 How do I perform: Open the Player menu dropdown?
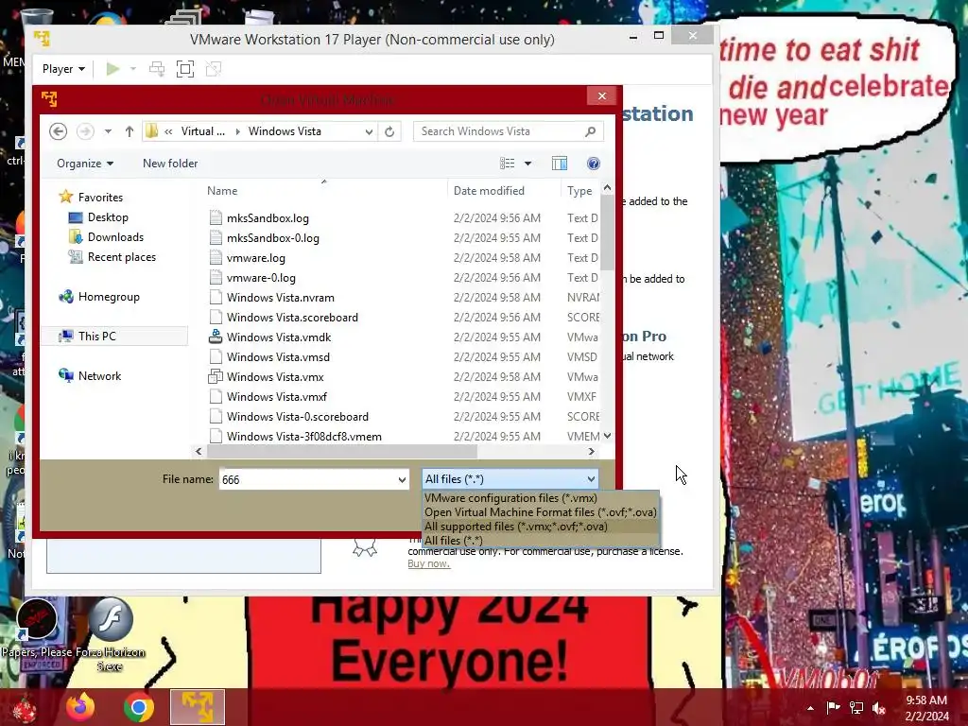click(63, 68)
